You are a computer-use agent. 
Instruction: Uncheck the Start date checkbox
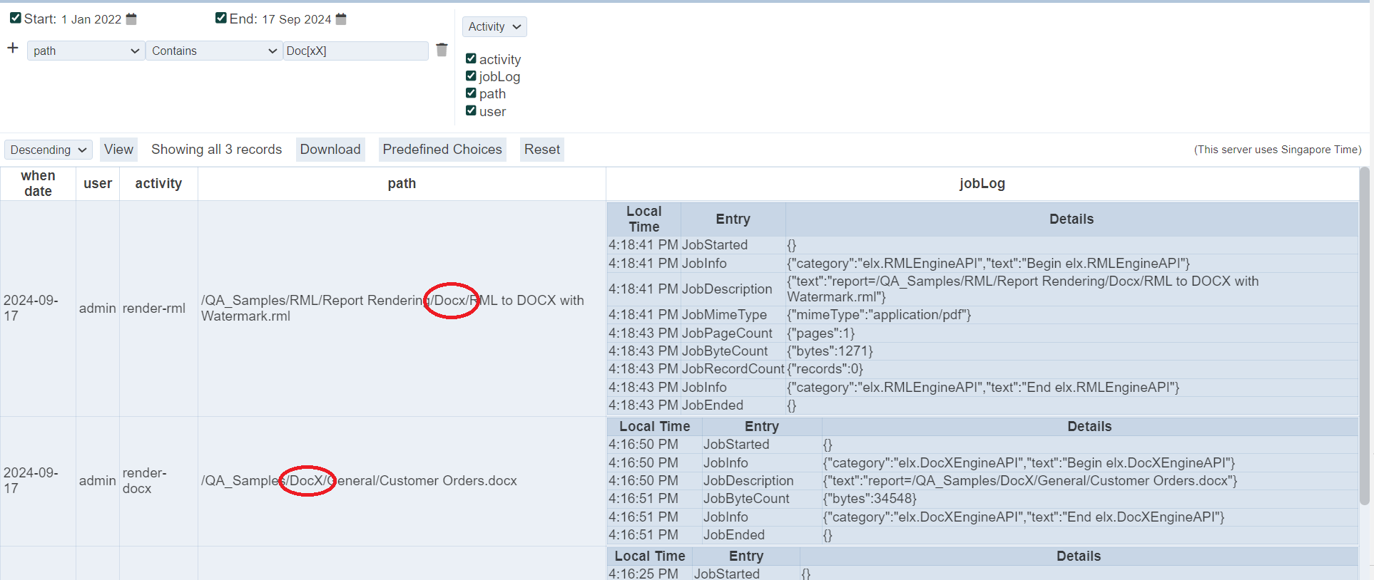pyautogui.click(x=16, y=18)
